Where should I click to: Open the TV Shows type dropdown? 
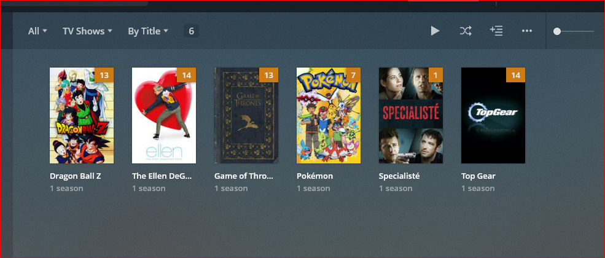point(87,31)
